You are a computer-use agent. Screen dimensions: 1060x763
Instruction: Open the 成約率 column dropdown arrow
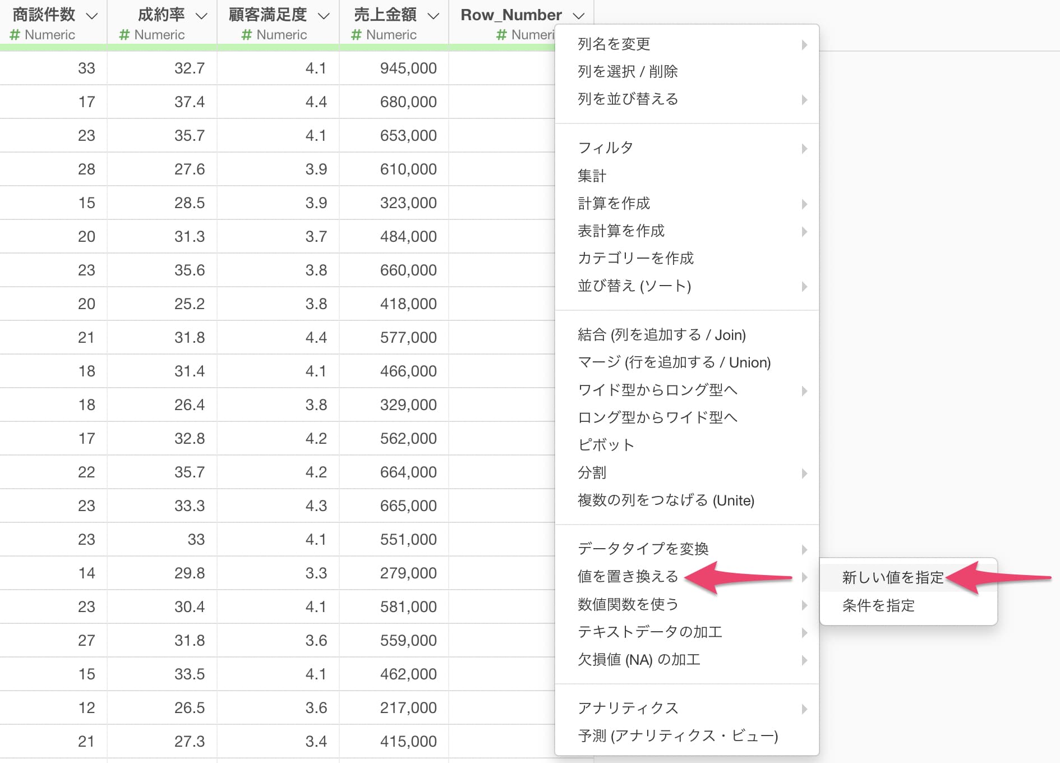click(x=201, y=16)
